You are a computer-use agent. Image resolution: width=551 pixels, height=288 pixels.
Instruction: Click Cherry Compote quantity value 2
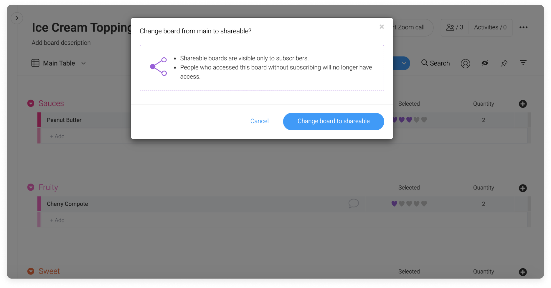[484, 204]
